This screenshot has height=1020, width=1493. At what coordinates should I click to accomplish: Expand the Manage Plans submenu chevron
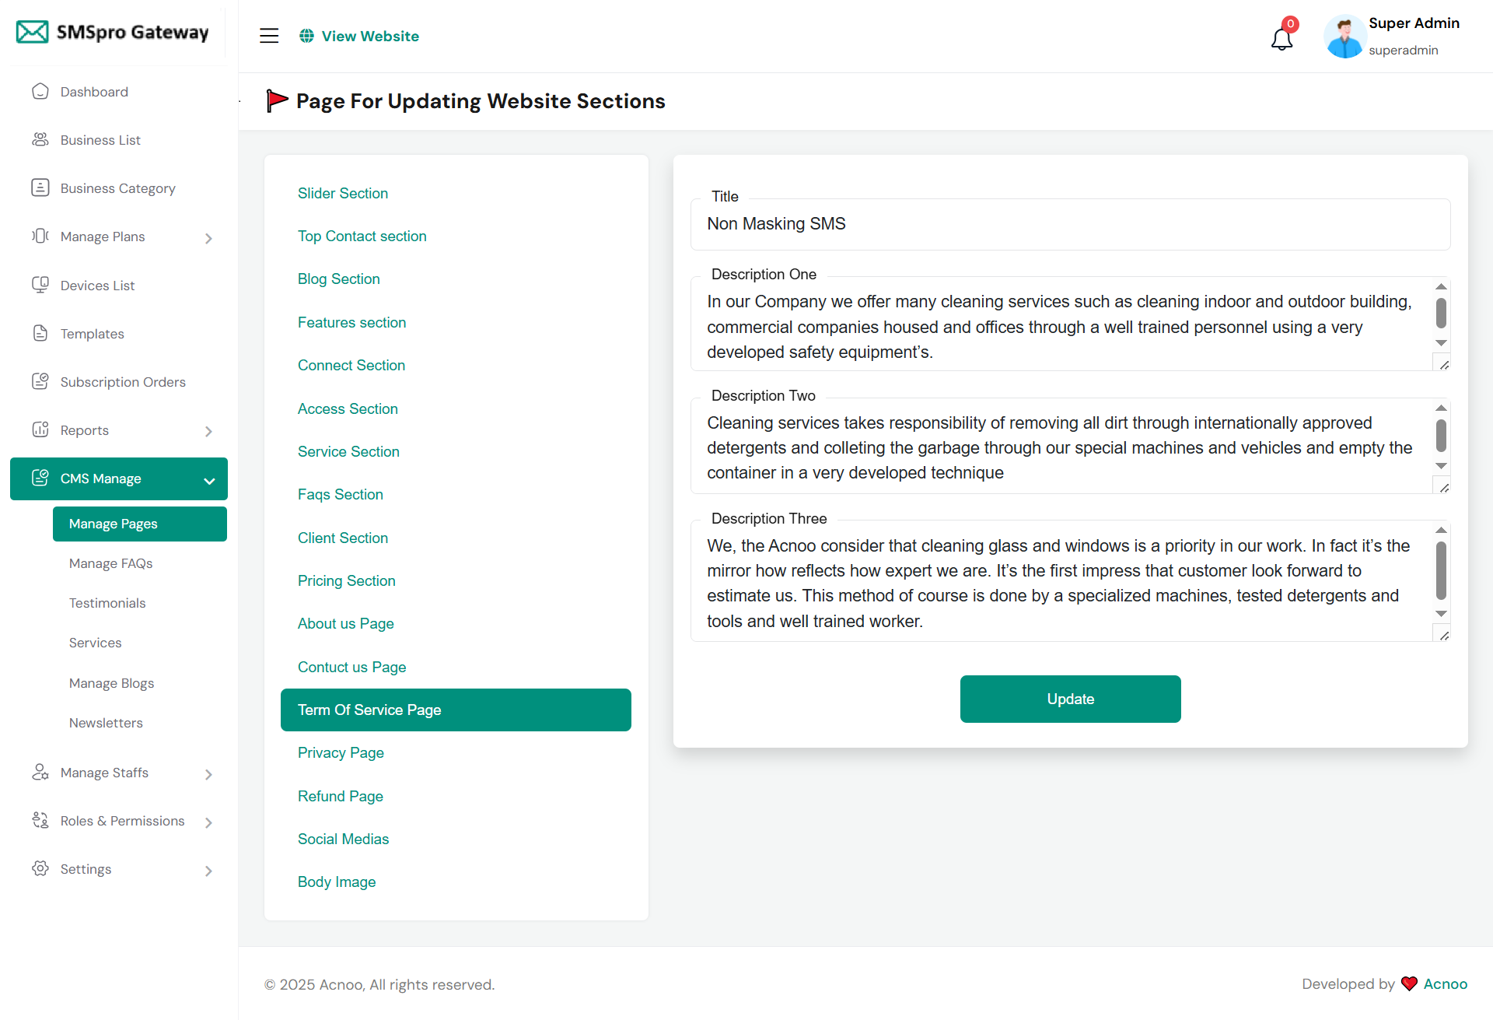[x=208, y=238]
